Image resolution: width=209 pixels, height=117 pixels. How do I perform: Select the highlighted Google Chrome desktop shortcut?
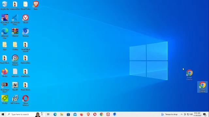tap(202, 87)
